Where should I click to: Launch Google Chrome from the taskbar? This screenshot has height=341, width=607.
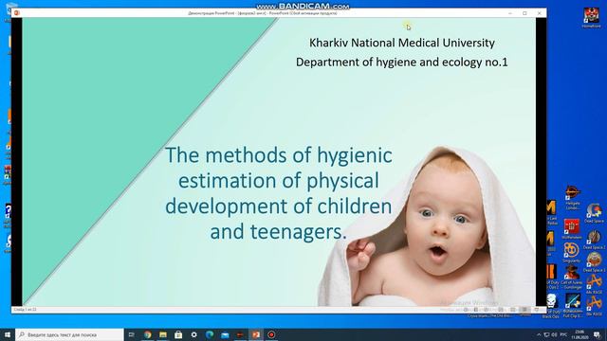148,334
